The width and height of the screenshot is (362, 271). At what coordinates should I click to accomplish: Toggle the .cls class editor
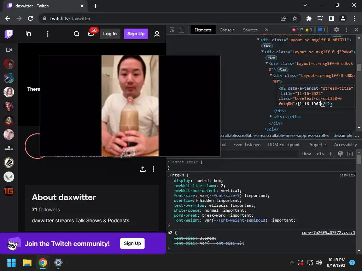pyautogui.click(x=319, y=154)
